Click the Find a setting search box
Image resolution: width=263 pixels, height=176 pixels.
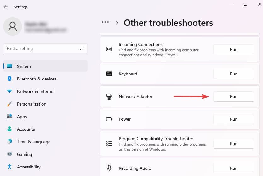(45, 48)
